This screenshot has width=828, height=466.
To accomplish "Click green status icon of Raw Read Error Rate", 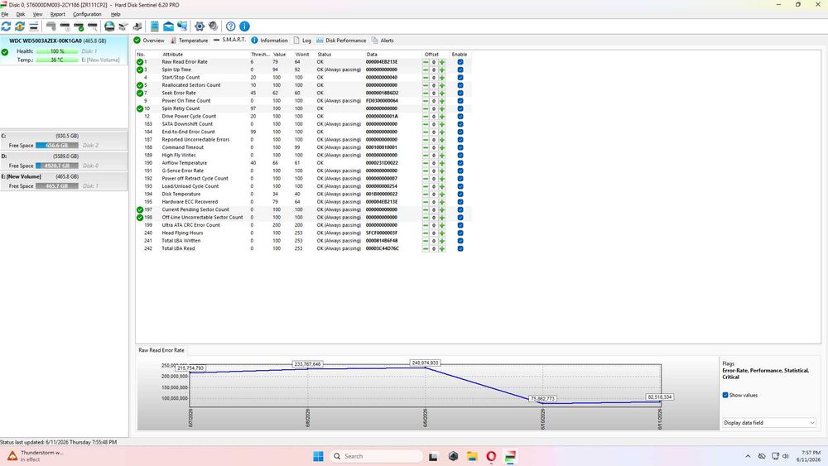I will (x=140, y=62).
